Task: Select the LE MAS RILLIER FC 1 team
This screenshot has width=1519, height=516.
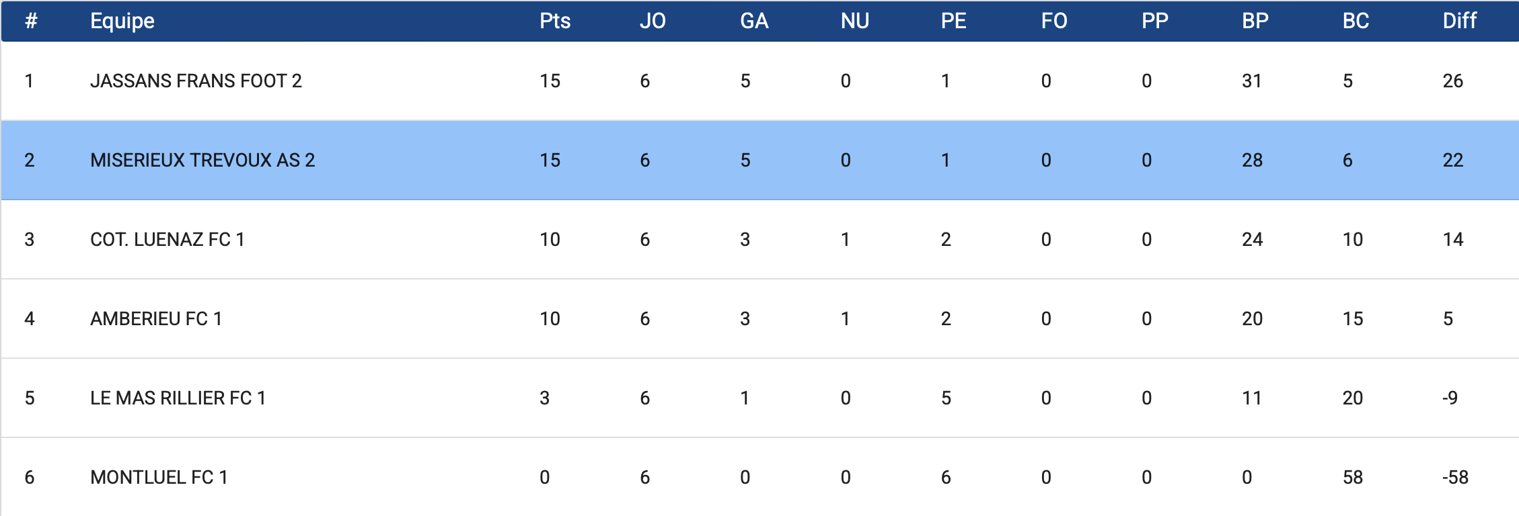Action: (178, 398)
